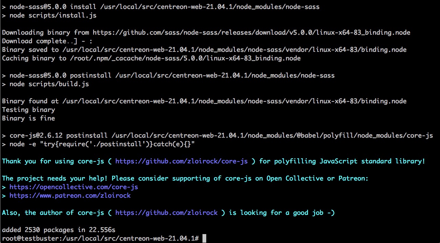Click the 'Binary found at' path line

pos(204,101)
